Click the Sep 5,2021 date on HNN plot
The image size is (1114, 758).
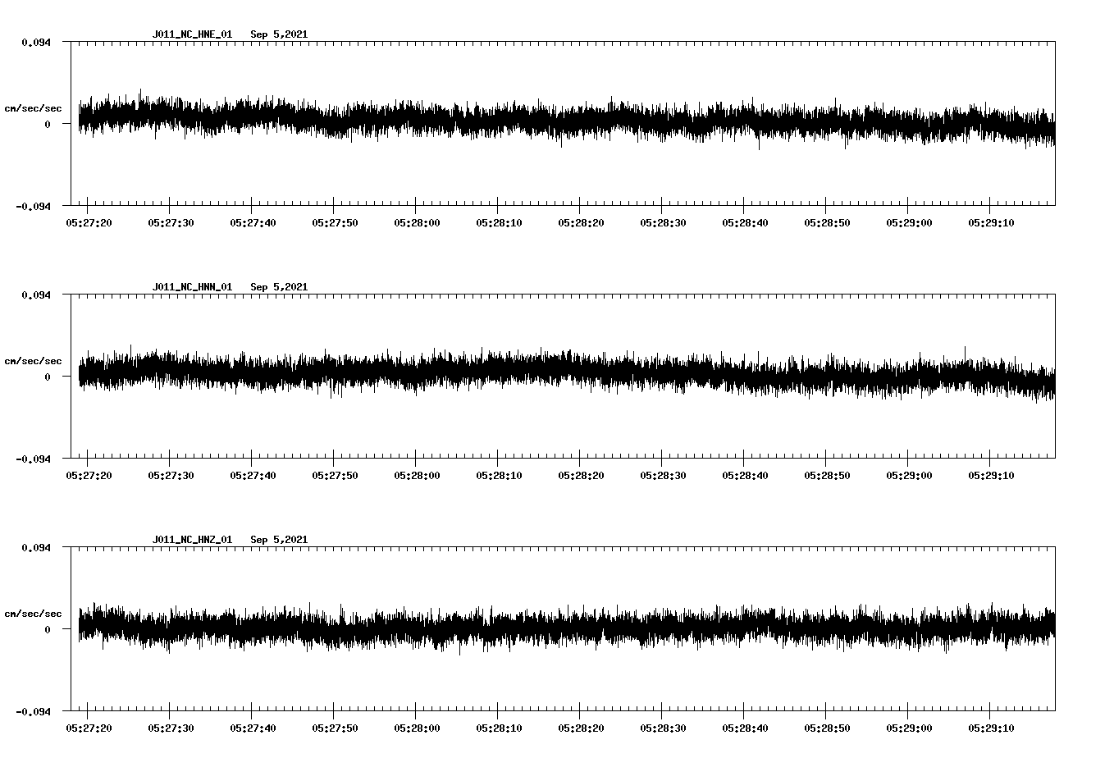point(279,287)
